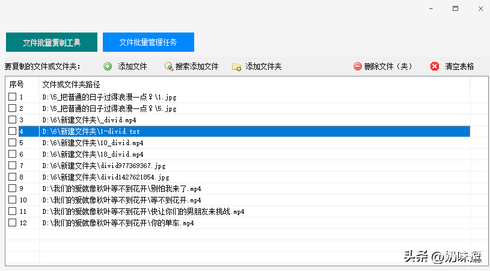This screenshot has height=271, width=490.
Task: Check the checkbox for row 5
Action: click(x=12, y=142)
